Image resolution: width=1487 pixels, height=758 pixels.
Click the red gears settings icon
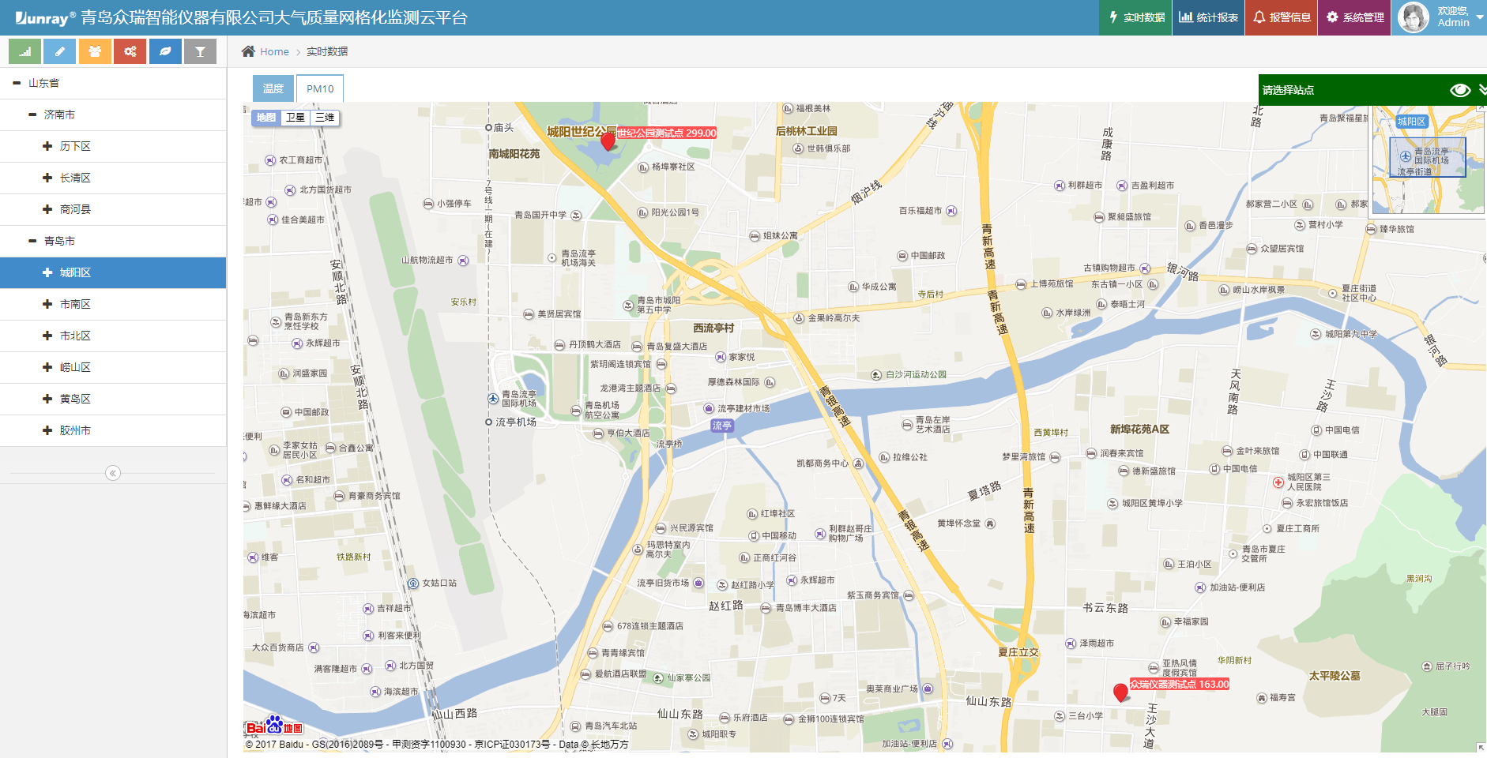[x=130, y=51]
